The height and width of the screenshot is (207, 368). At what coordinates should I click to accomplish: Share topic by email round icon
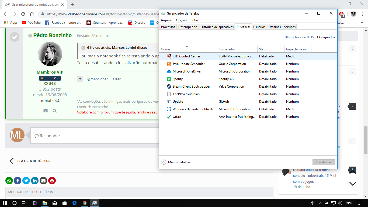[43, 181]
